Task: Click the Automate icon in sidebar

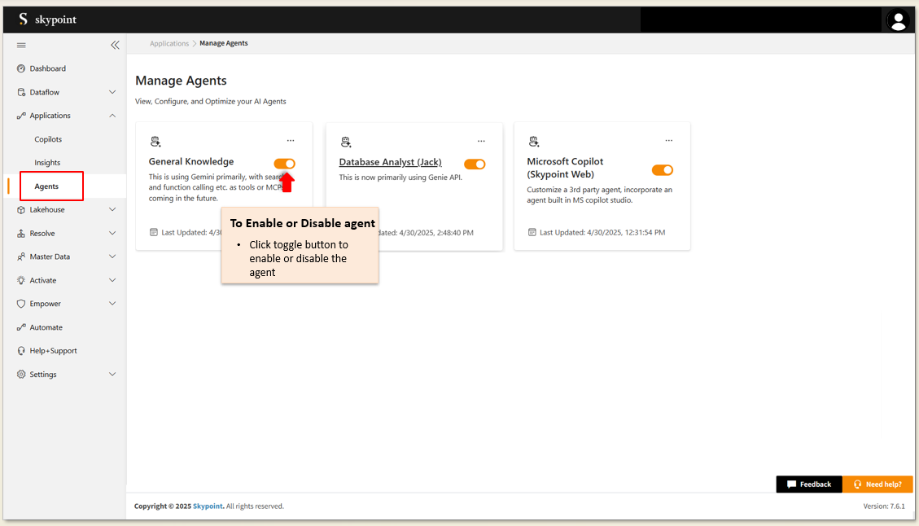Action: pos(21,327)
